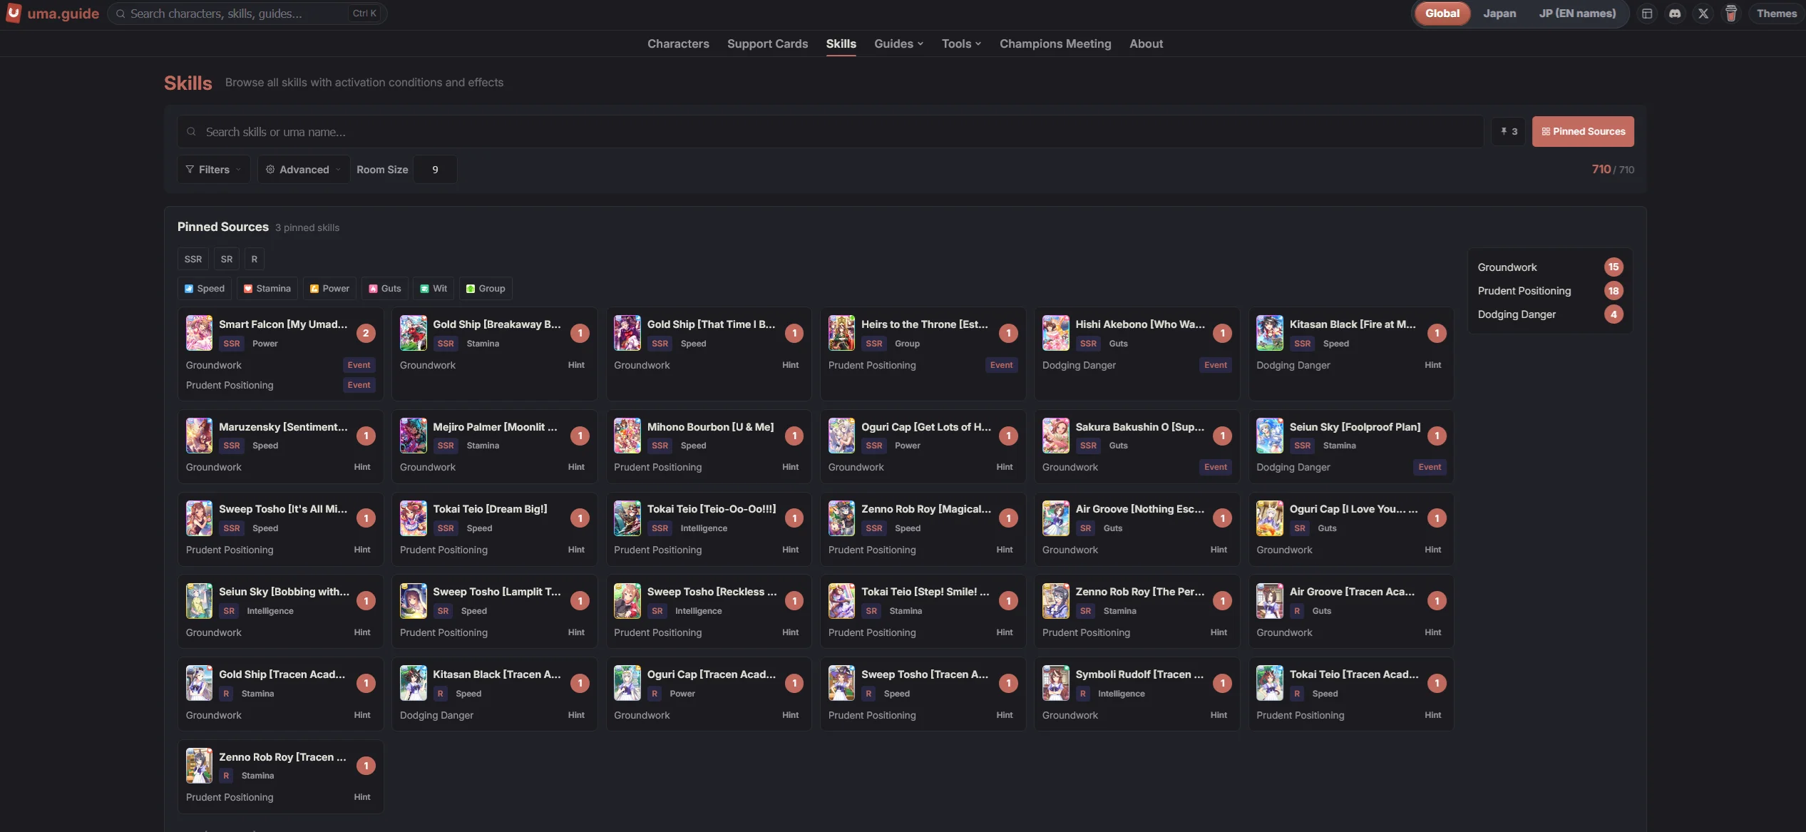Screen dimensions: 1806x832
Task: Open Heirs to the Throne card image
Action: pyautogui.click(x=841, y=333)
